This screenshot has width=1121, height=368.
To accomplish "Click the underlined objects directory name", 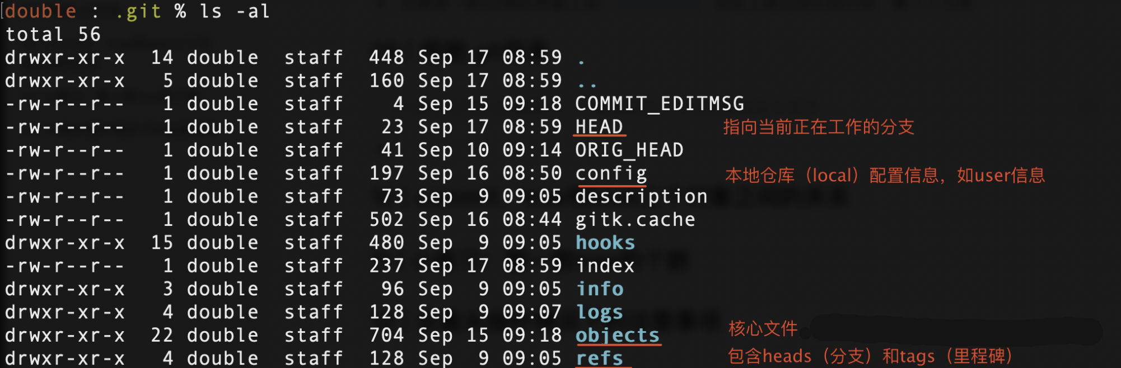I will pyautogui.click(x=618, y=336).
